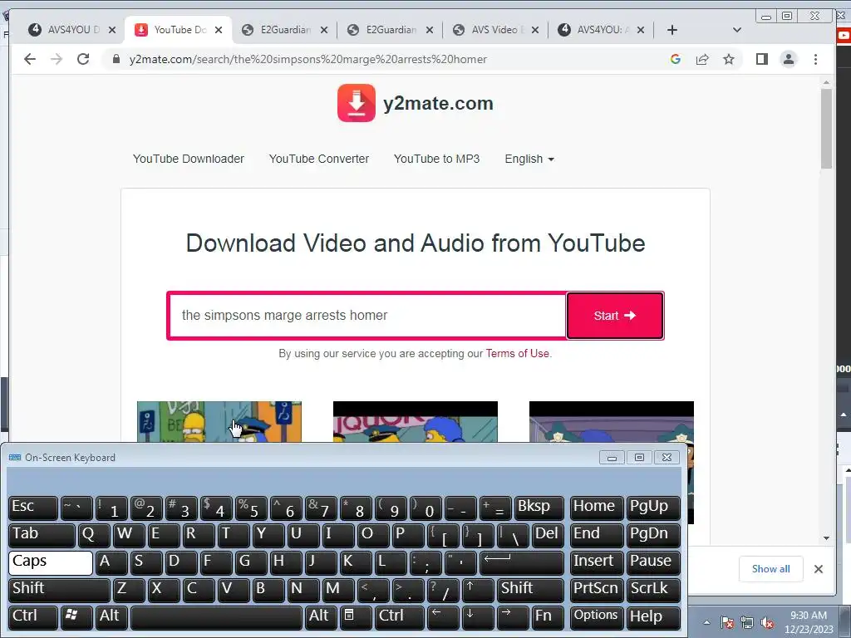Open the Chrome three-dot menu
The image size is (851, 638).
[816, 59]
